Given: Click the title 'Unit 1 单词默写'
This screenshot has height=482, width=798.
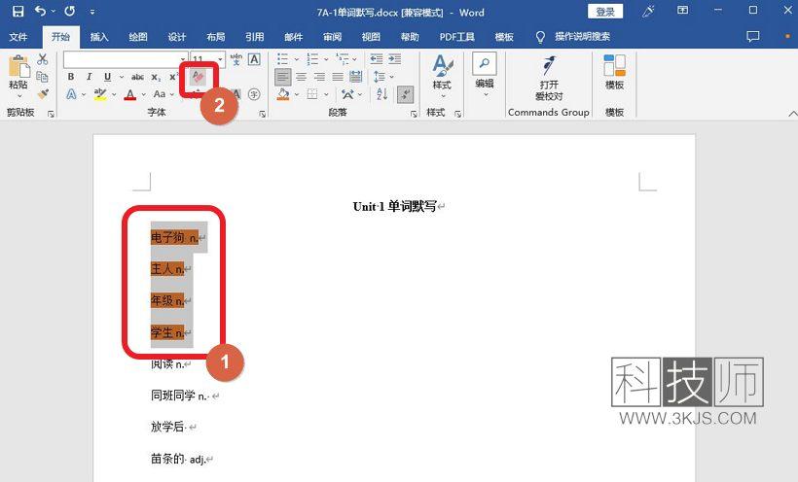Looking at the screenshot, I should (394, 206).
